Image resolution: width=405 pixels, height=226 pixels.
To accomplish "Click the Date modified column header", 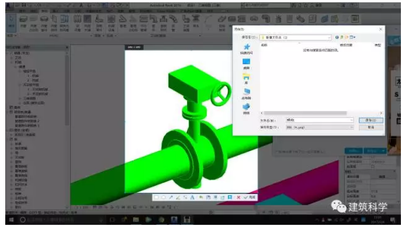I will [346, 45].
